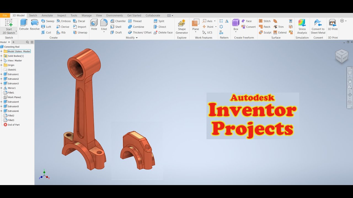Open the Box dropdown arrow
Image resolution: width=353 pixels, height=198 pixels.
pyautogui.click(x=236, y=32)
